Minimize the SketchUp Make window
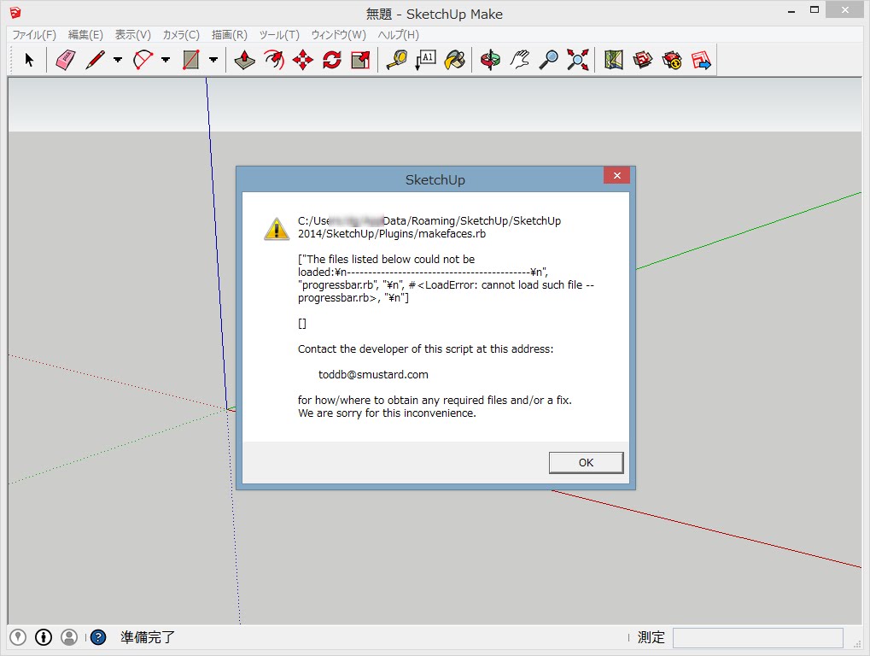870x656 pixels. click(x=791, y=11)
